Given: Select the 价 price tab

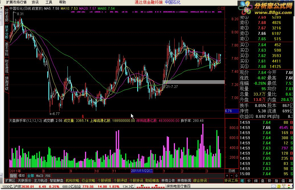Looking at the screenshot, I should tap(249, 181).
